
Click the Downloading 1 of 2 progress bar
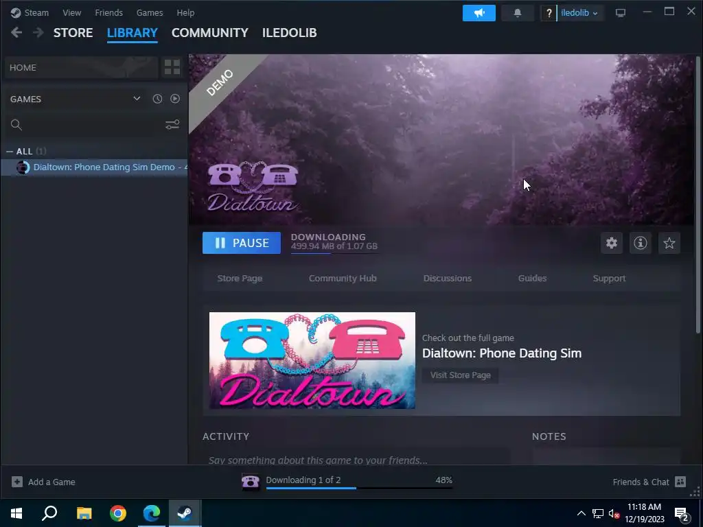pos(359,488)
